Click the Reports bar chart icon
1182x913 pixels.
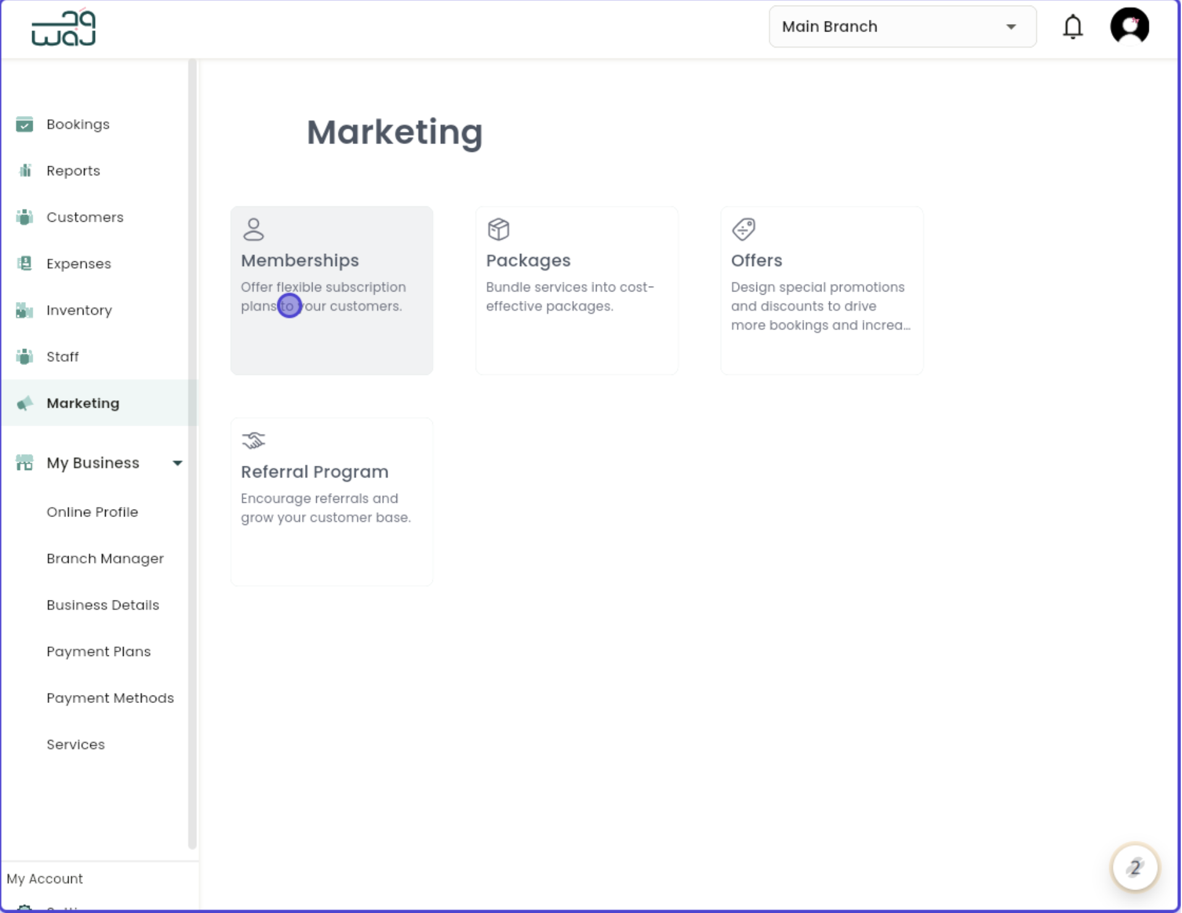[x=23, y=170]
